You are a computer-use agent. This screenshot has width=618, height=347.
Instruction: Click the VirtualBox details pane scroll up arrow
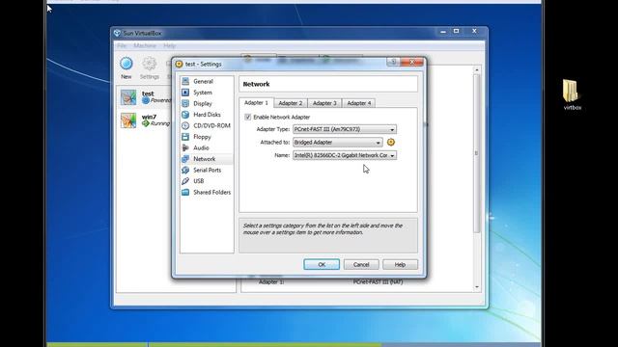pos(477,69)
